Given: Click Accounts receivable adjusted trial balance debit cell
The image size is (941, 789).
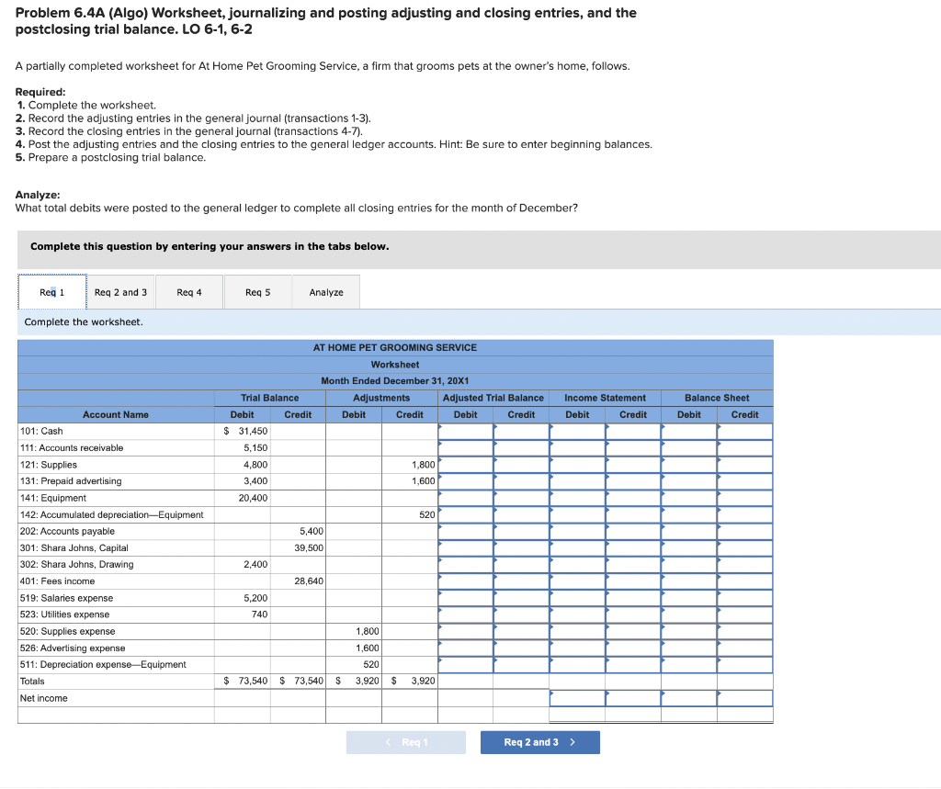Looking at the screenshot, I should [465, 447].
